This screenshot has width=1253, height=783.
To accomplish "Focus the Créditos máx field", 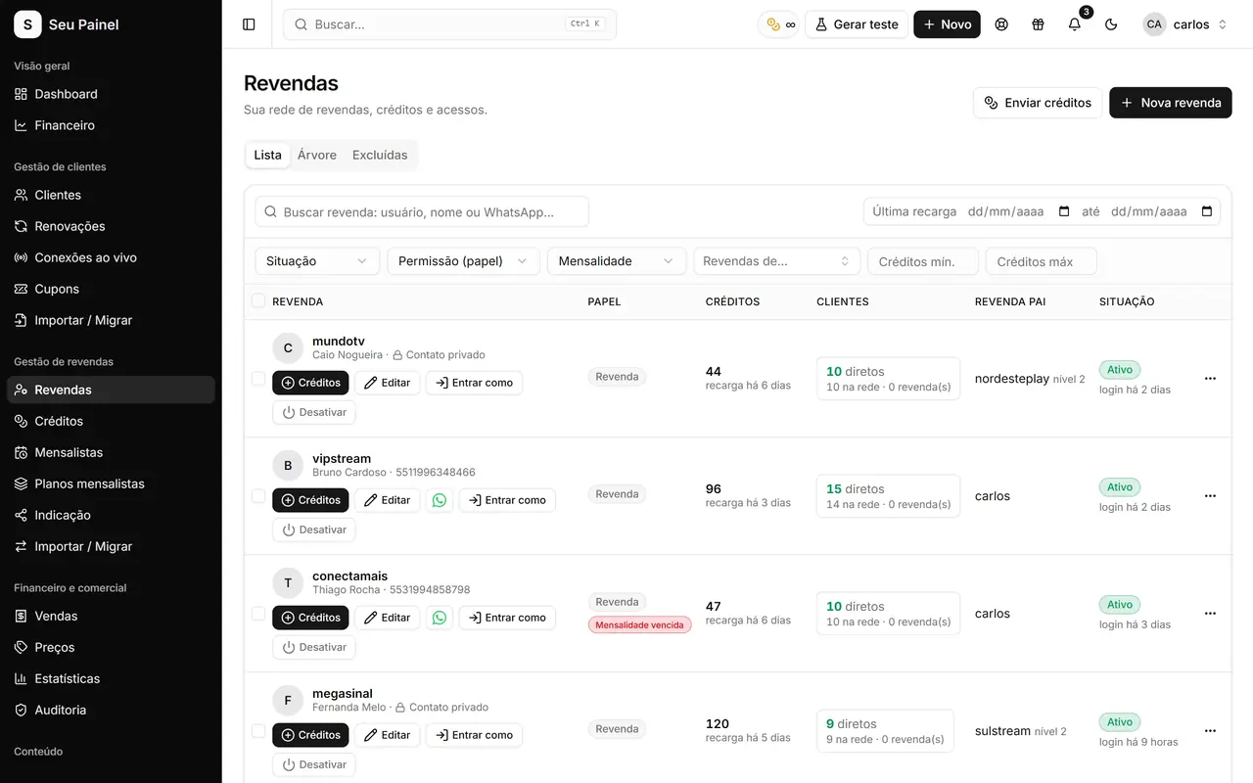I will point(1042,261).
